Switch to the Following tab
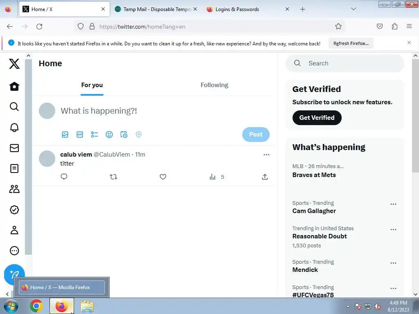This screenshot has width=419, height=314. [x=214, y=85]
